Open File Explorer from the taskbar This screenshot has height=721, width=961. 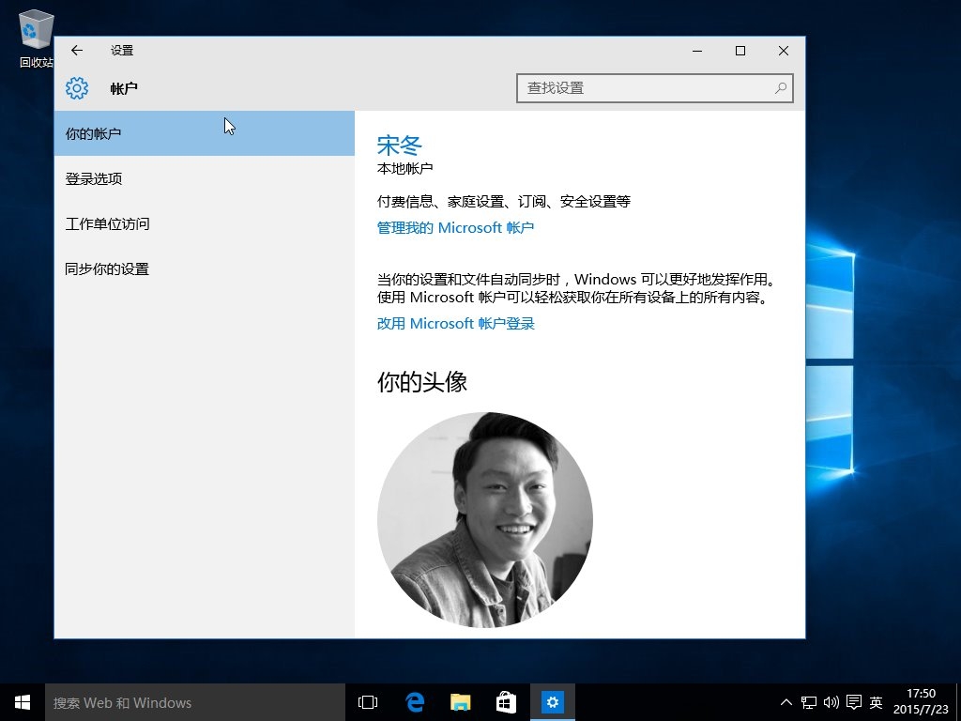(460, 702)
